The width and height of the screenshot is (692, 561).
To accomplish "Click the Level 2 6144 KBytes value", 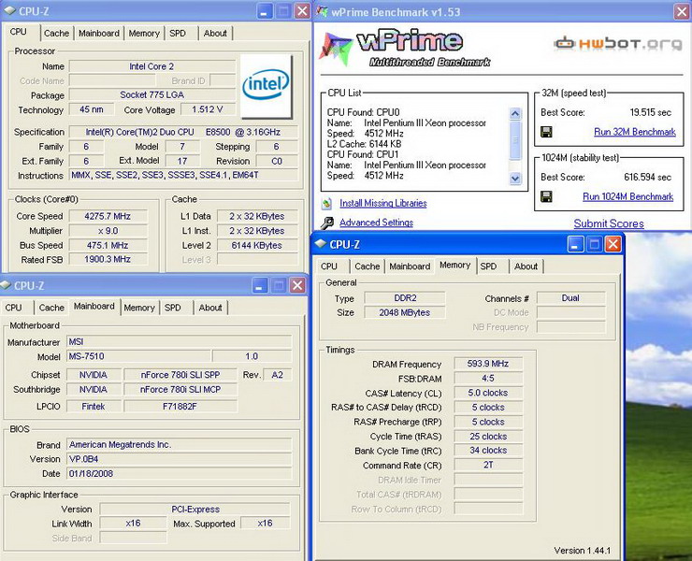I will [x=257, y=245].
